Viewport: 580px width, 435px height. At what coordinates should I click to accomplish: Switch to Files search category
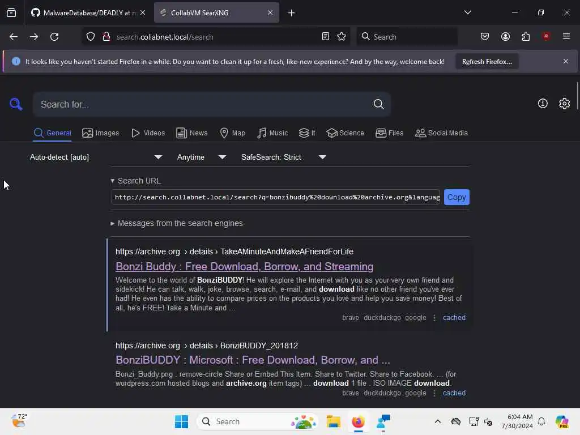click(389, 133)
